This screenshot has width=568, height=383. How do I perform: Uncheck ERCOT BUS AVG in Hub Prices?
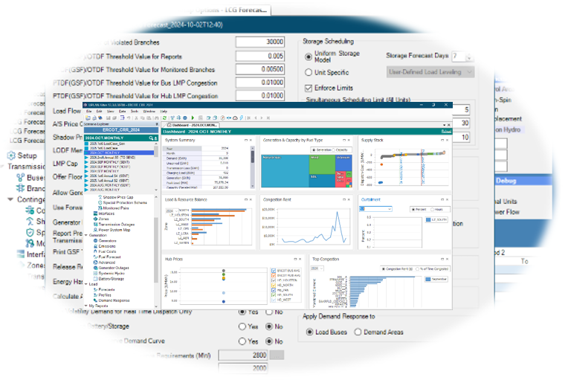tap(274, 271)
